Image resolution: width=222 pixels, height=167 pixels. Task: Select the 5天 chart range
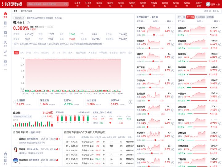(x=22, y=53)
